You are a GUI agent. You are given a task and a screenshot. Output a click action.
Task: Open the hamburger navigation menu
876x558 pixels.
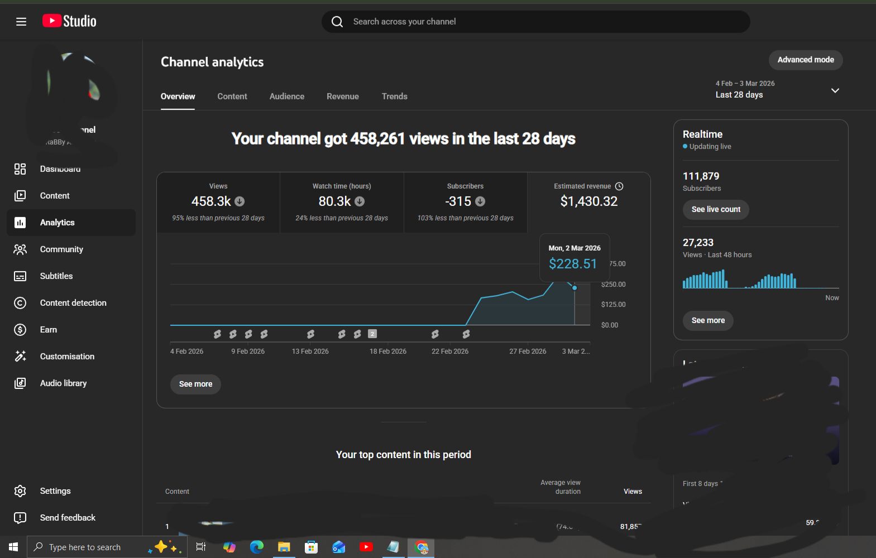point(21,22)
